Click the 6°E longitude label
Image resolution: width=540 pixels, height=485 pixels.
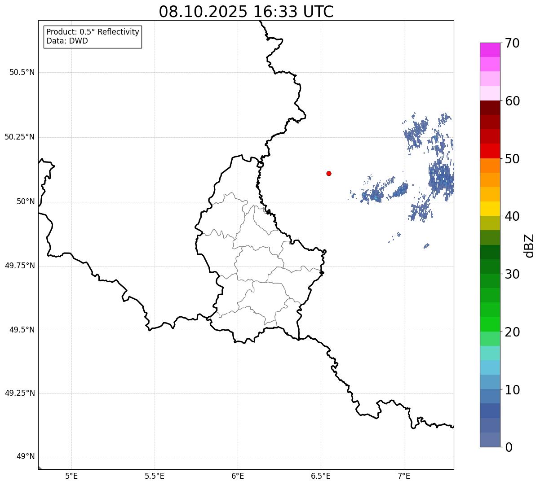pyautogui.click(x=238, y=476)
